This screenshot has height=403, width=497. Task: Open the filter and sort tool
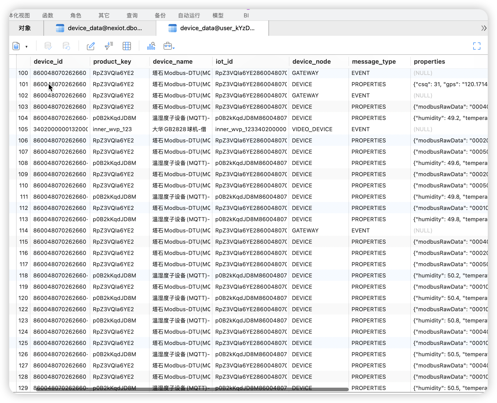tap(109, 46)
